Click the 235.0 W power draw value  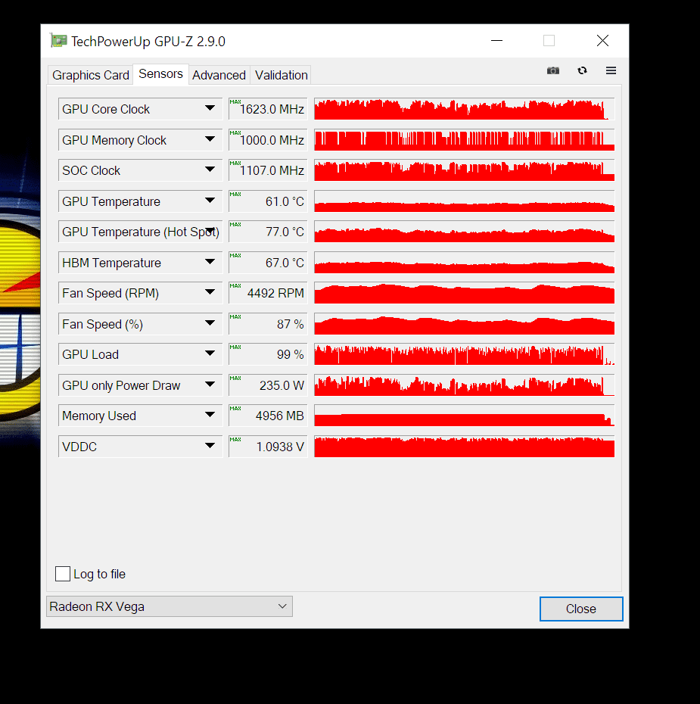click(268, 385)
